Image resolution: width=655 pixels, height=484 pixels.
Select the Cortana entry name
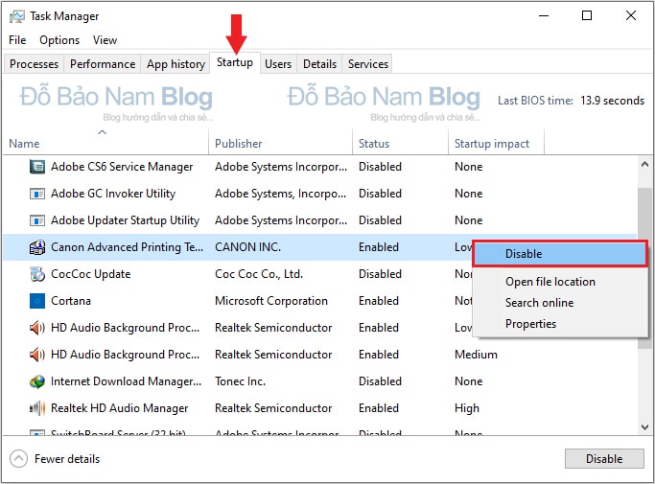(71, 301)
